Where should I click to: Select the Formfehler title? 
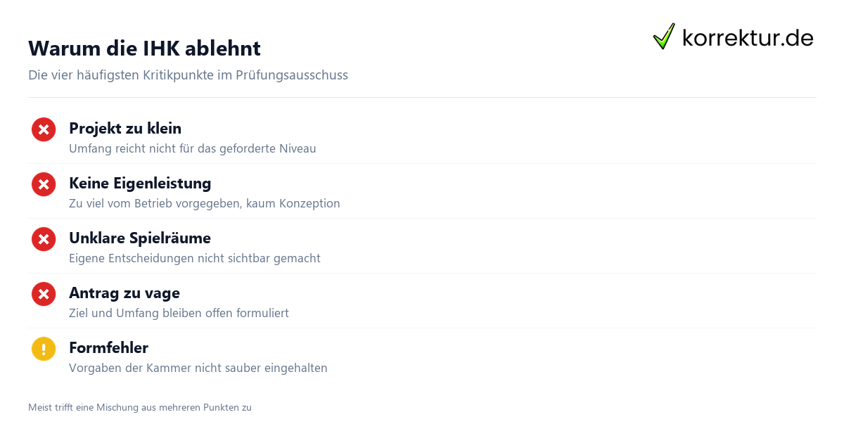108,348
